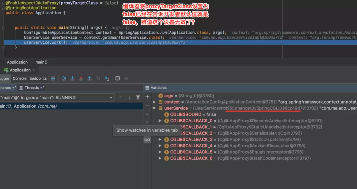Toggle the filter funnel in the Frames panel
This screenshot has height=189, width=357.
point(138,97)
